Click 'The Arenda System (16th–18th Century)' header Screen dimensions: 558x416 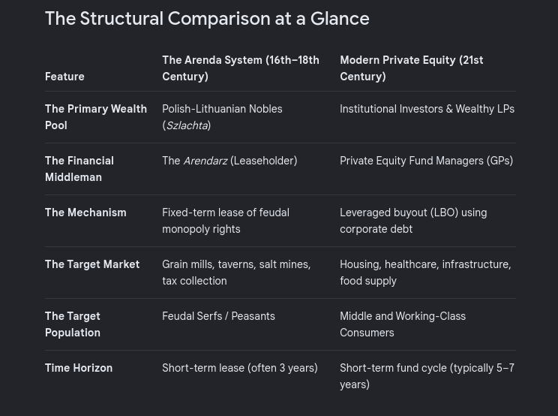click(x=241, y=68)
